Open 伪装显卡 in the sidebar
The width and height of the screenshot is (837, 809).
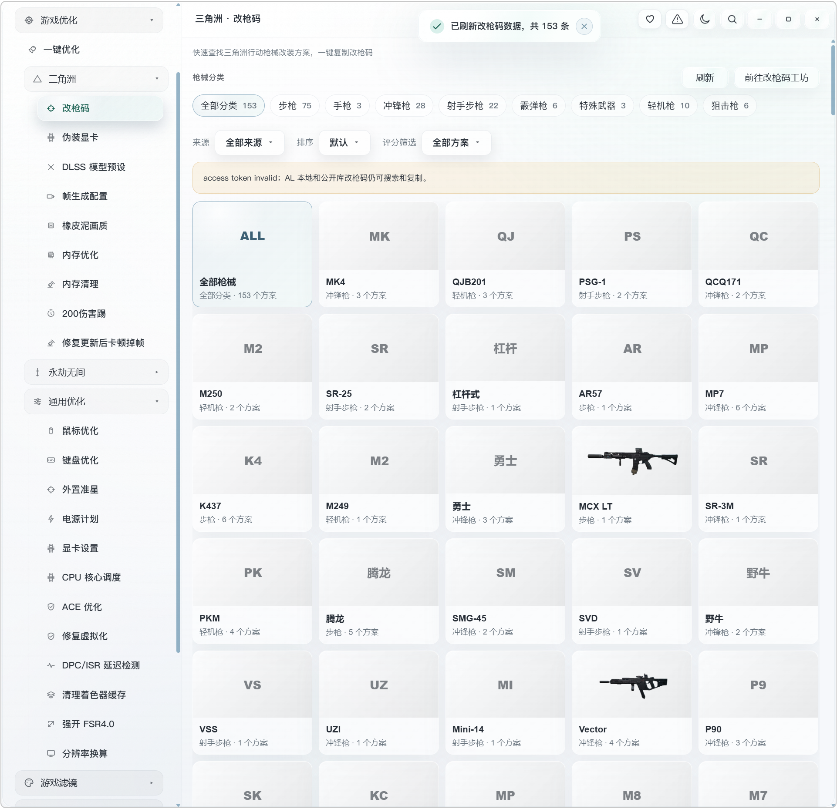coord(100,138)
